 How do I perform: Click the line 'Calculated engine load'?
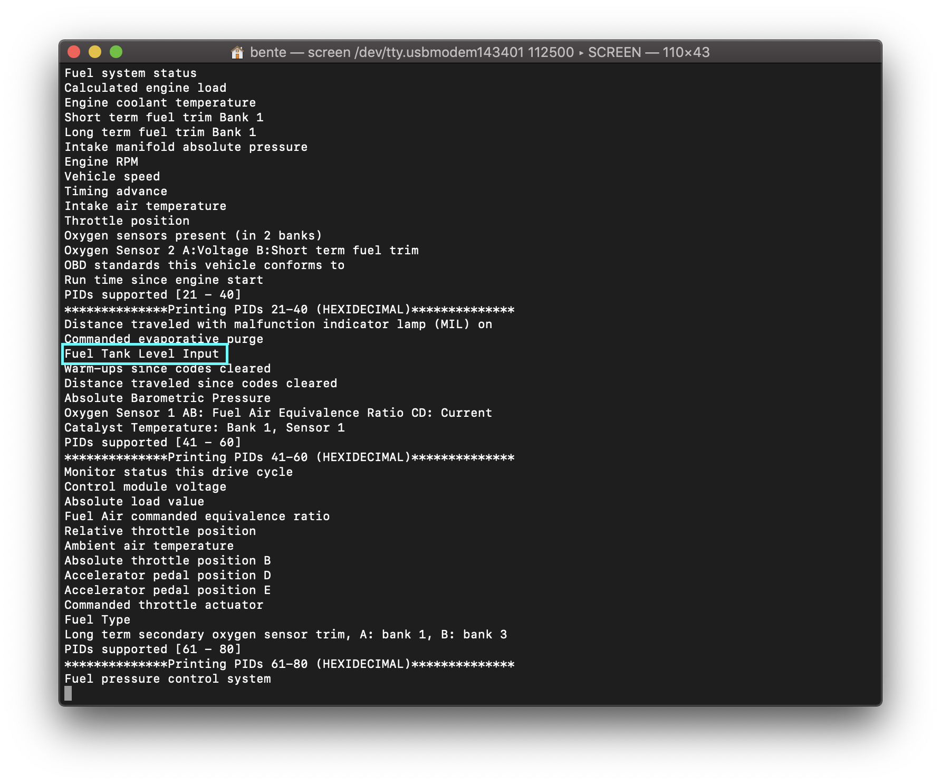[x=145, y=88]
